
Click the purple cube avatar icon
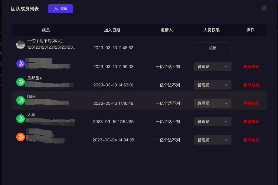pos(20,64)
